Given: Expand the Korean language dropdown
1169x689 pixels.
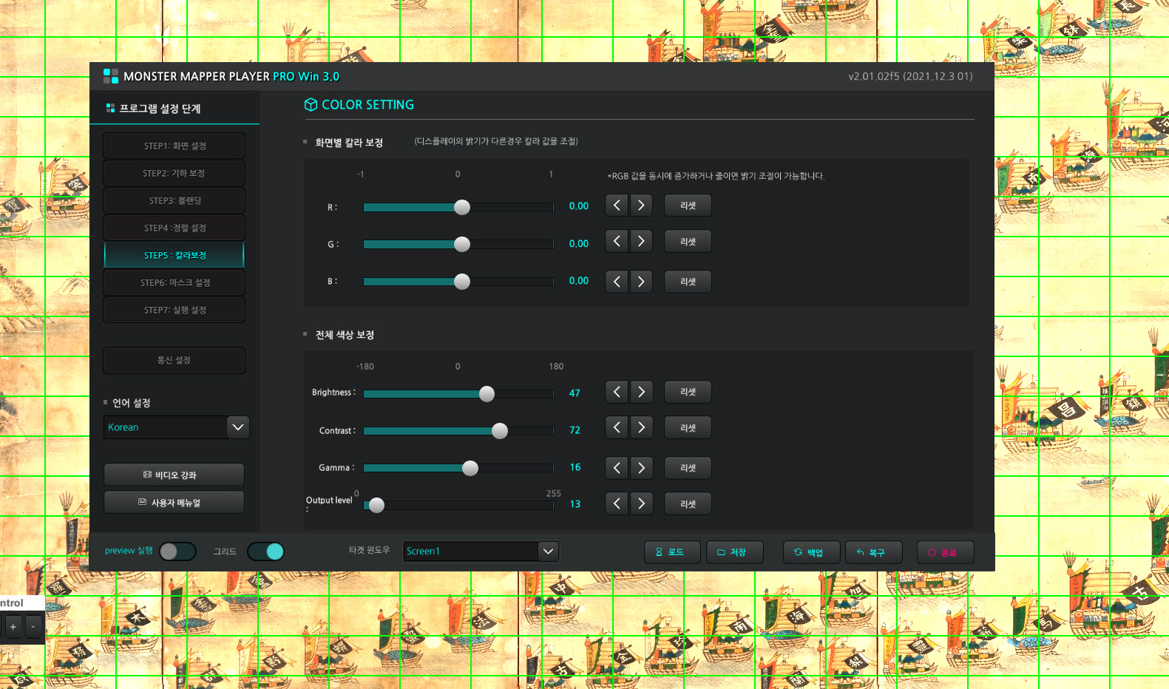Looking at the screenshot, I should [x=238, y=427].
